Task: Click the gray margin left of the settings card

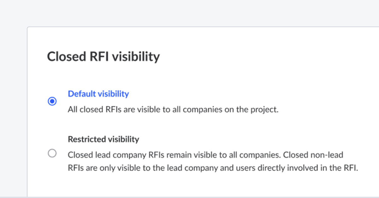Action: tap(13, 110)
